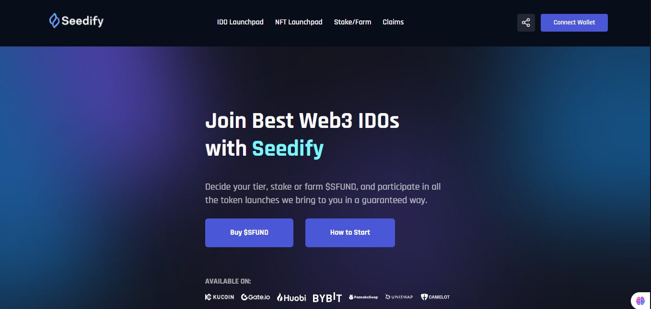The width and height of the screenshot is (651, 309).
Task: Select the Gate.io exchange logo
Action: point(256,297)
